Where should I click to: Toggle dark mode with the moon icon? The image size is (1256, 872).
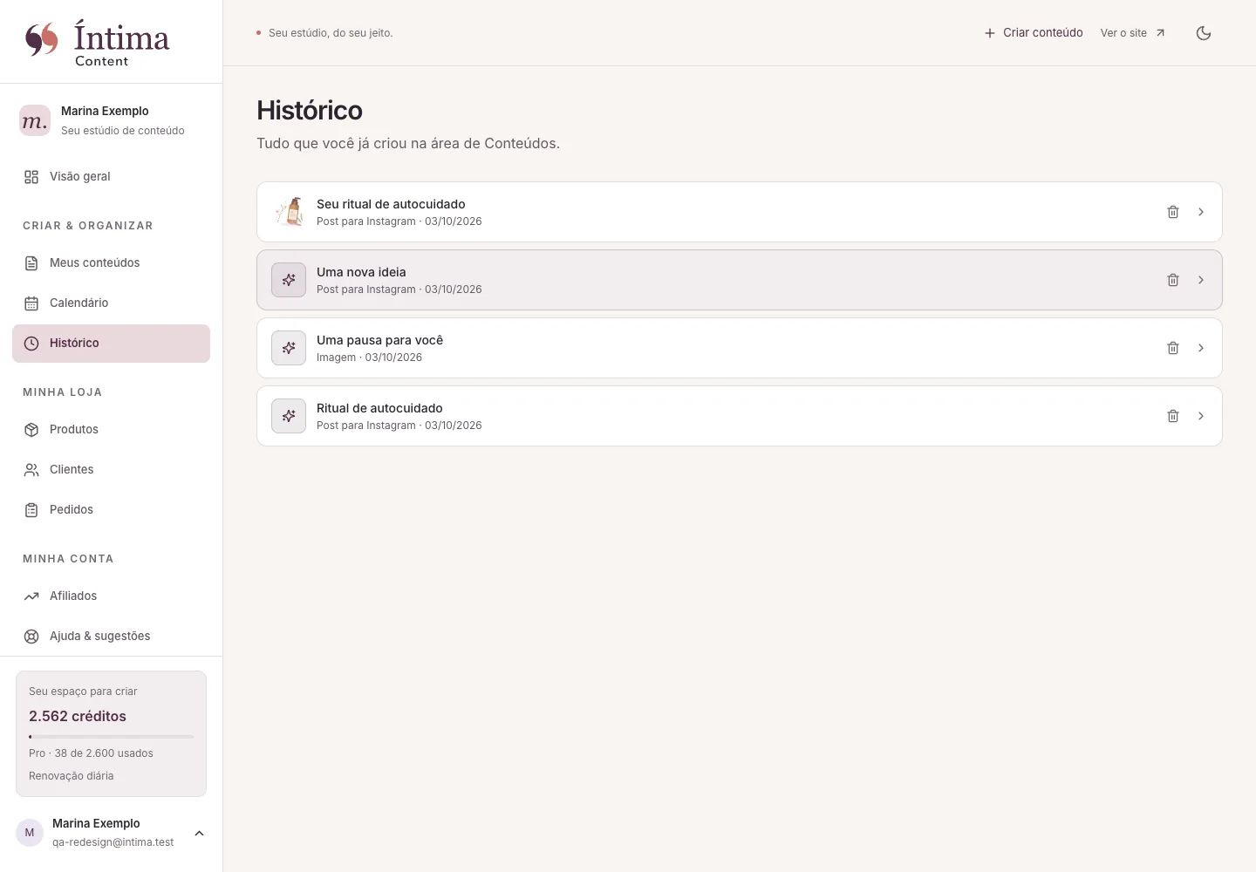(1204, 33)
